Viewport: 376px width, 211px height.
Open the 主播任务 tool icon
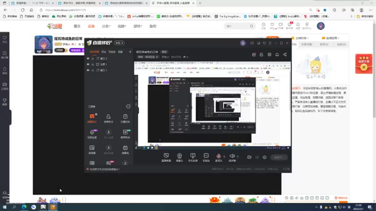click(125, 118)
